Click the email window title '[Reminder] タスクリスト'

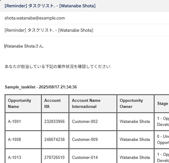pyautogui.click(x=50, y=6)
